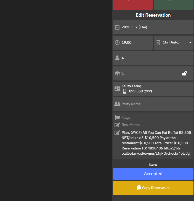Click the Party Name input field
This screenshot has width=194, height=201.
156,104
